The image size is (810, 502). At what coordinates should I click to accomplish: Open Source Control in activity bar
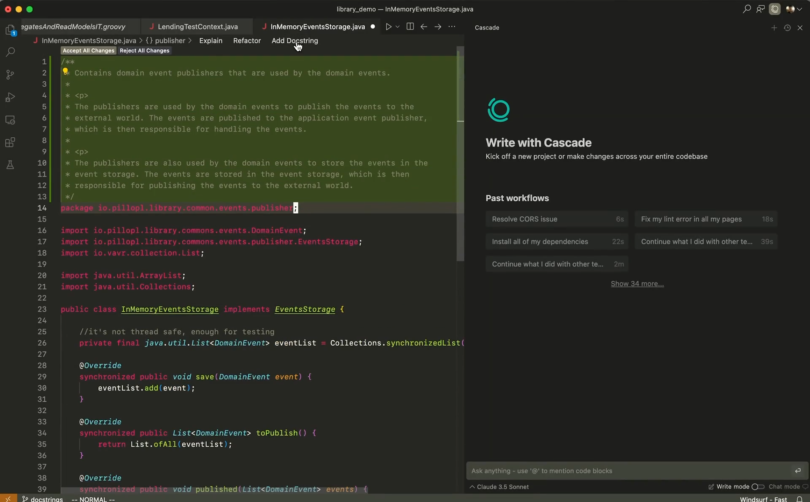pyautogui.click(x=10, y=75)
